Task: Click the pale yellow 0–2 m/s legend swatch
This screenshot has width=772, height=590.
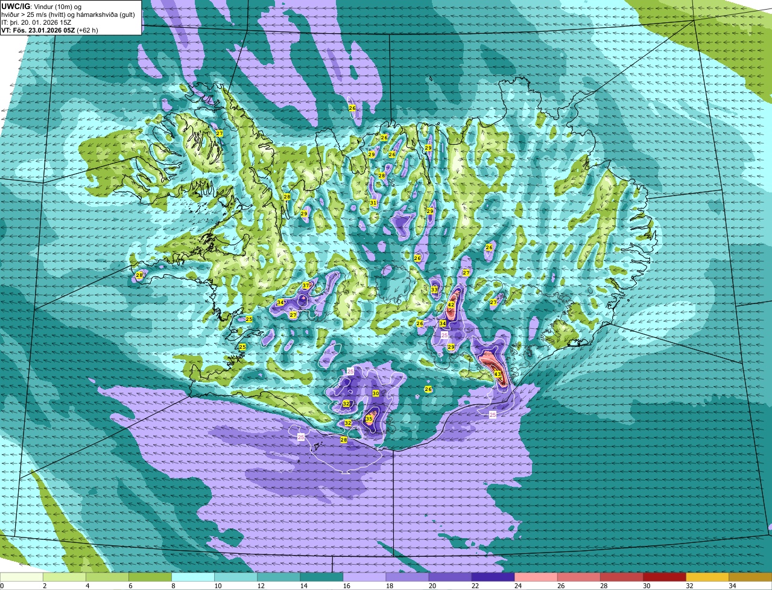Action: pos(22,577)
